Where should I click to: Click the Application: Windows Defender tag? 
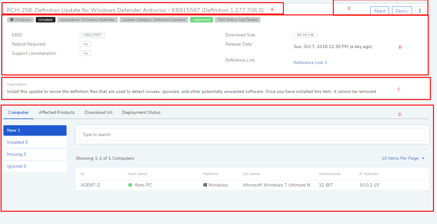pos(88,20)
